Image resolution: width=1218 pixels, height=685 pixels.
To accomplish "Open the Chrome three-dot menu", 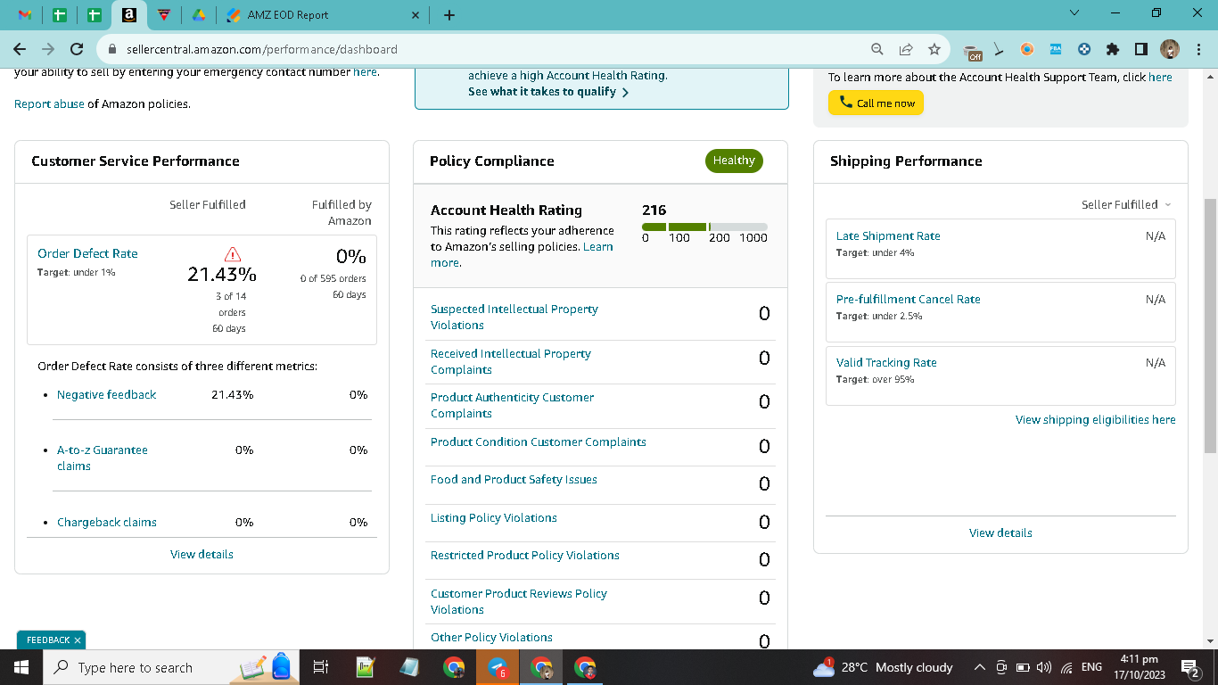I will (x=1199, y=49).
